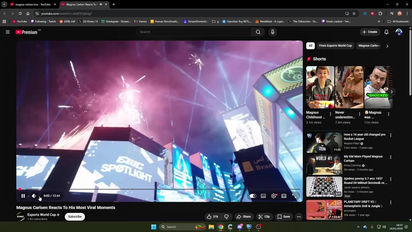The image size is (412, 232).
Task: Search with your voice microphone
Action: pyautogui.click(x=273, y=32)
